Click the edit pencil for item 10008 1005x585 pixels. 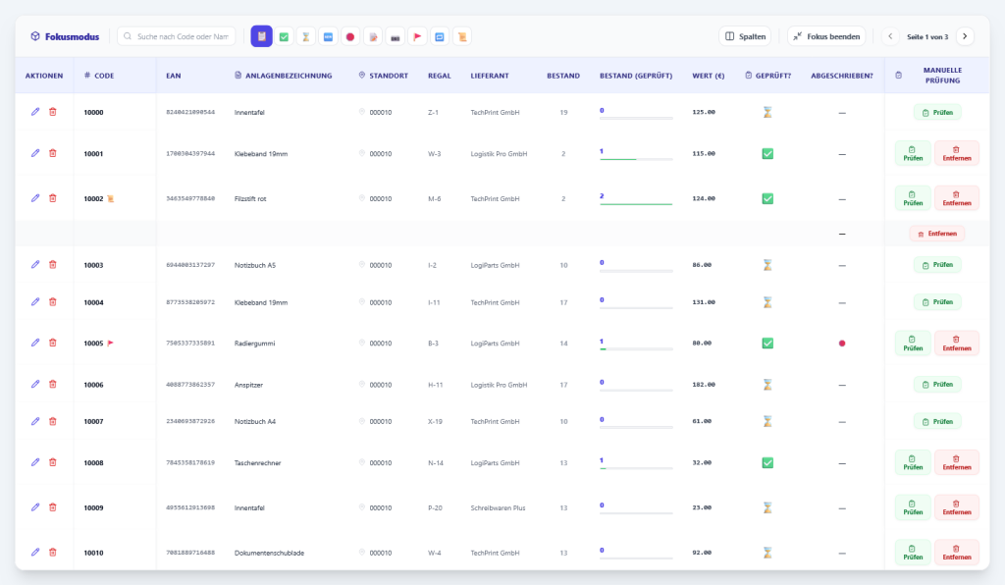point(35,462)
